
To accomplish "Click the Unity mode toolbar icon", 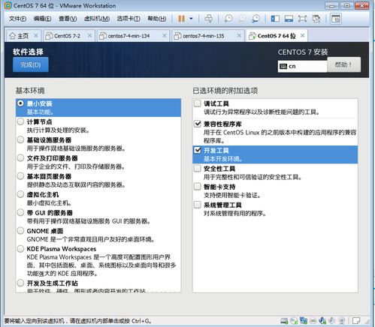I will pyautogui.click(x=316, y=19).
